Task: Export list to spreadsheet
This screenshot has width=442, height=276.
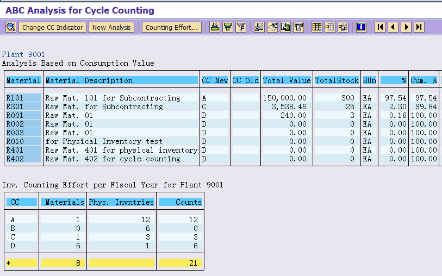Action: (259, 27)
